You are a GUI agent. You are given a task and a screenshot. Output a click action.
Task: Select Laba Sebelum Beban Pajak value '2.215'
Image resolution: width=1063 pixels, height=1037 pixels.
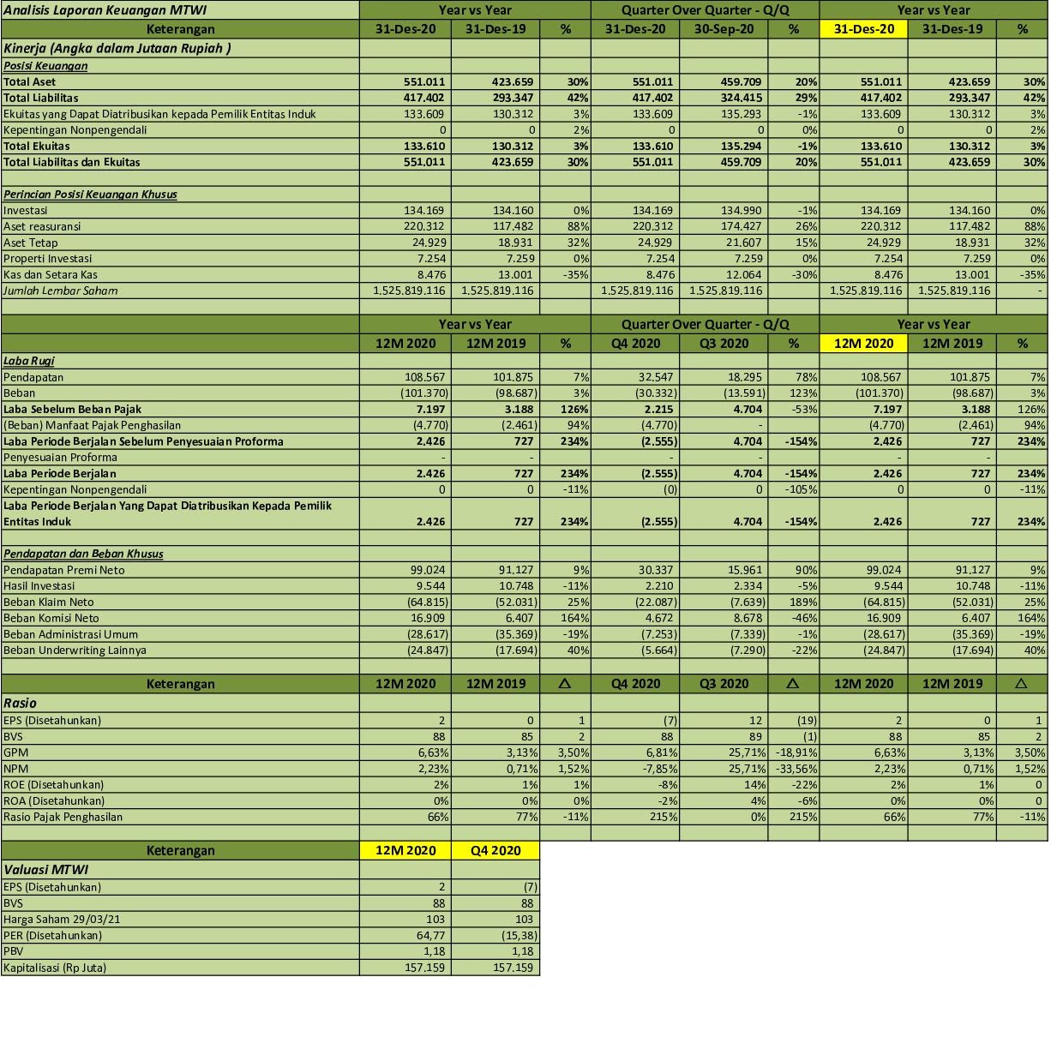(659, 409)
